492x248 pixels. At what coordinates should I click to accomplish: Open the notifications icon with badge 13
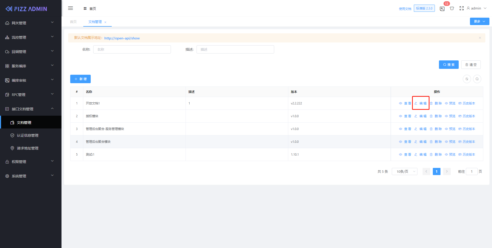click(x=442, y=9)
